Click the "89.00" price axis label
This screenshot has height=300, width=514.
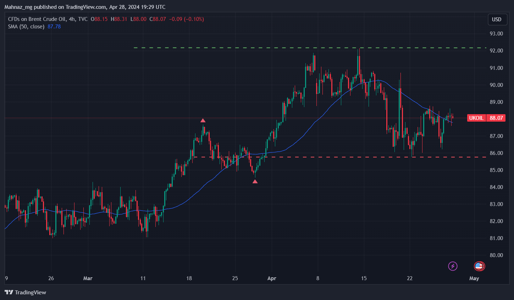(x=496, y=102)
